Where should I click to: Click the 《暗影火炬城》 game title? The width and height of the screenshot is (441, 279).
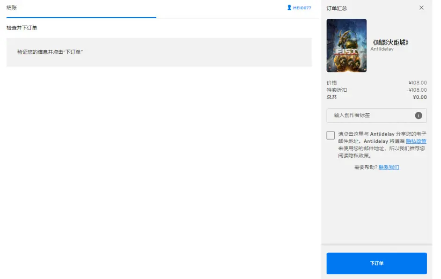click(390, 42)
